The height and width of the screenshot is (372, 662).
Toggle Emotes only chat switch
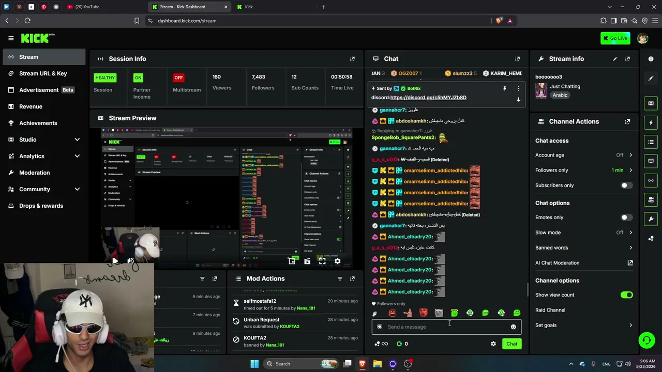pyautogui.click(x=626, y=218)
